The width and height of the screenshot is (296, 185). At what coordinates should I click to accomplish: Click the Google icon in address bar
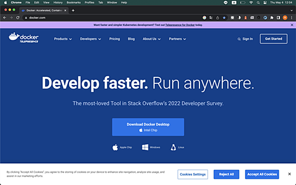pos(205,18)
